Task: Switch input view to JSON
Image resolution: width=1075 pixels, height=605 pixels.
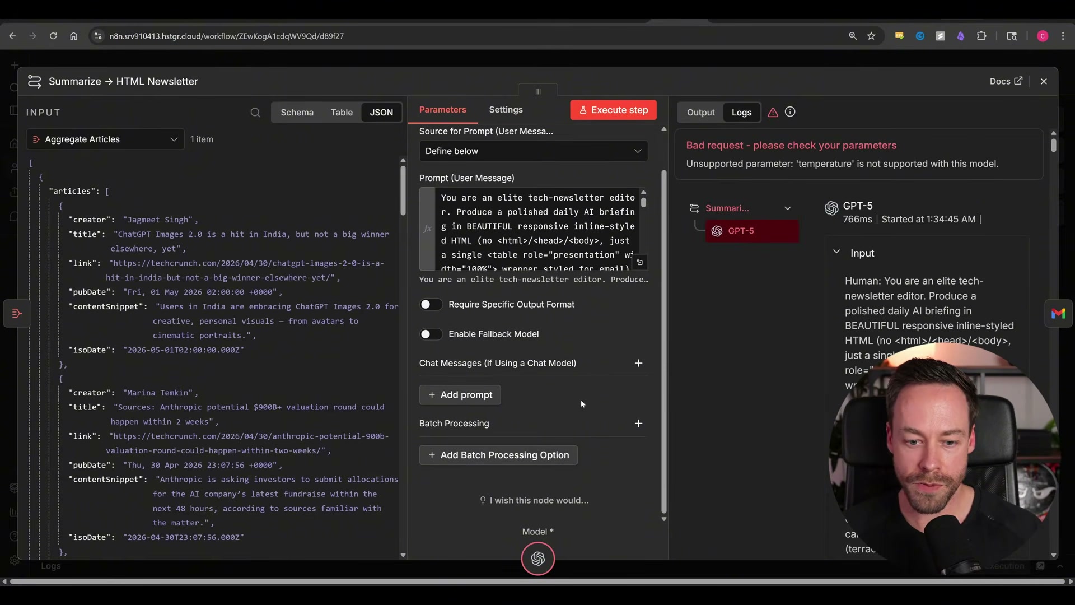Action: pyautogui.click(x=381, y=113)
